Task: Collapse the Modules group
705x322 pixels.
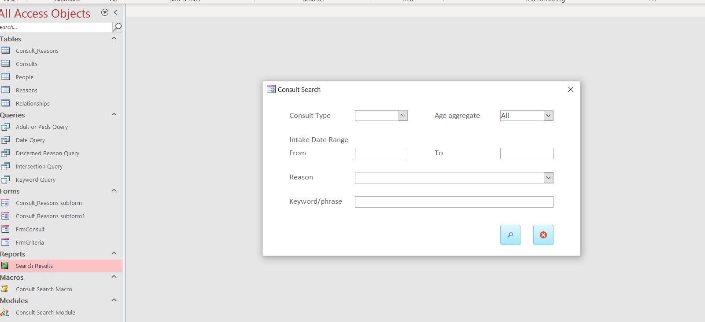Action: click(114, 300)
